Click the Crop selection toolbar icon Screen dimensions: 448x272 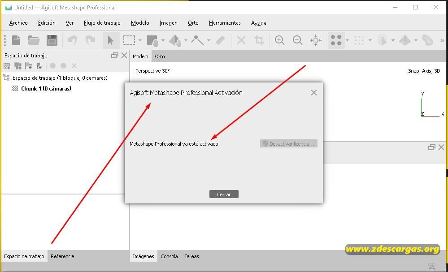[x=259, y=40]
